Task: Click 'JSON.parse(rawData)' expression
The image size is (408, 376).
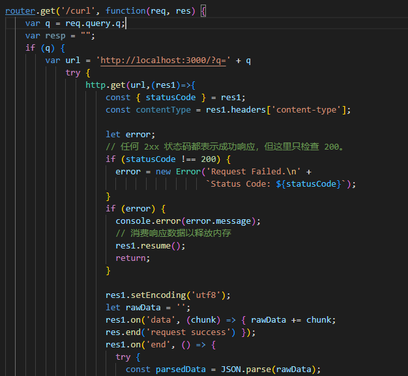Action: click(269, 369)
